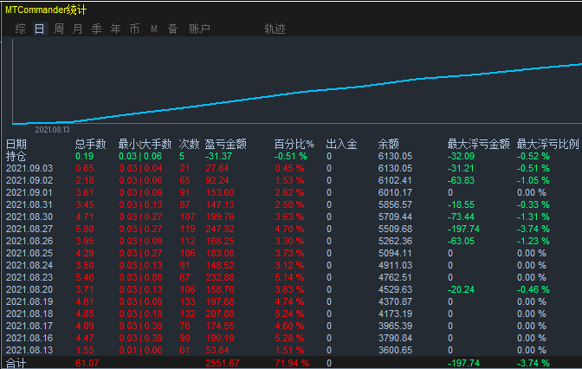
Task: Click the 盈亏金额 column header
Action: [x=226, y=144]
